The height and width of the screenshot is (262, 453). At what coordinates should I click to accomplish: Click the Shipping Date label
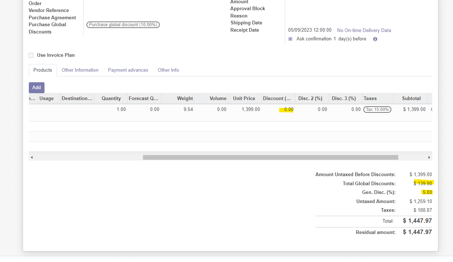[x=246, y=23]
